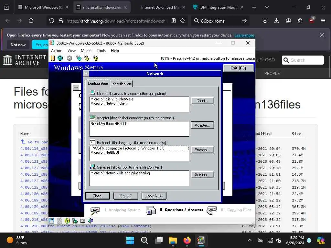This screenshot has width=331, height=248.
Task: Click the CD-ROM disc status icon
Action: (x=67, y=221)
